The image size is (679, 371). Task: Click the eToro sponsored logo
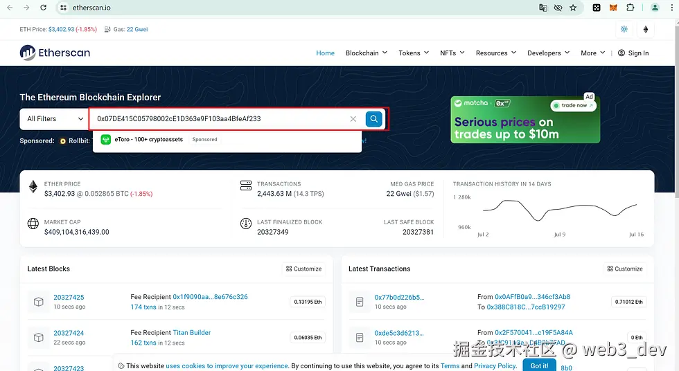(105, 140)
